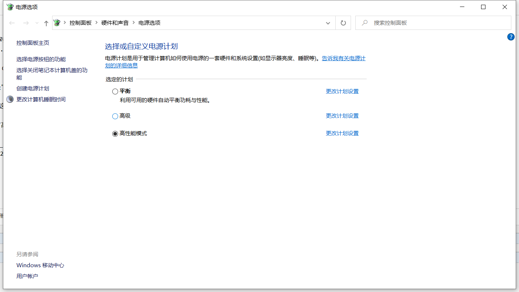Minimize the 电源选项 window
This screenshot has width=519, height=292.
[x=462, y=7]
